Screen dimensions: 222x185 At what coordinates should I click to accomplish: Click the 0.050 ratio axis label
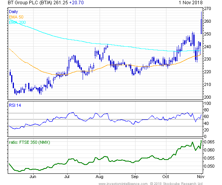[209, 166]
